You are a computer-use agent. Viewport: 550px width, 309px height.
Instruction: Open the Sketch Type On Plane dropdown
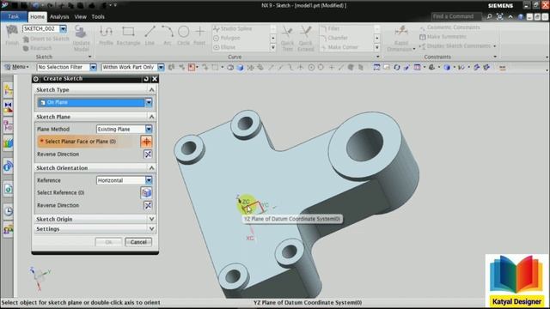click(149, 102)
